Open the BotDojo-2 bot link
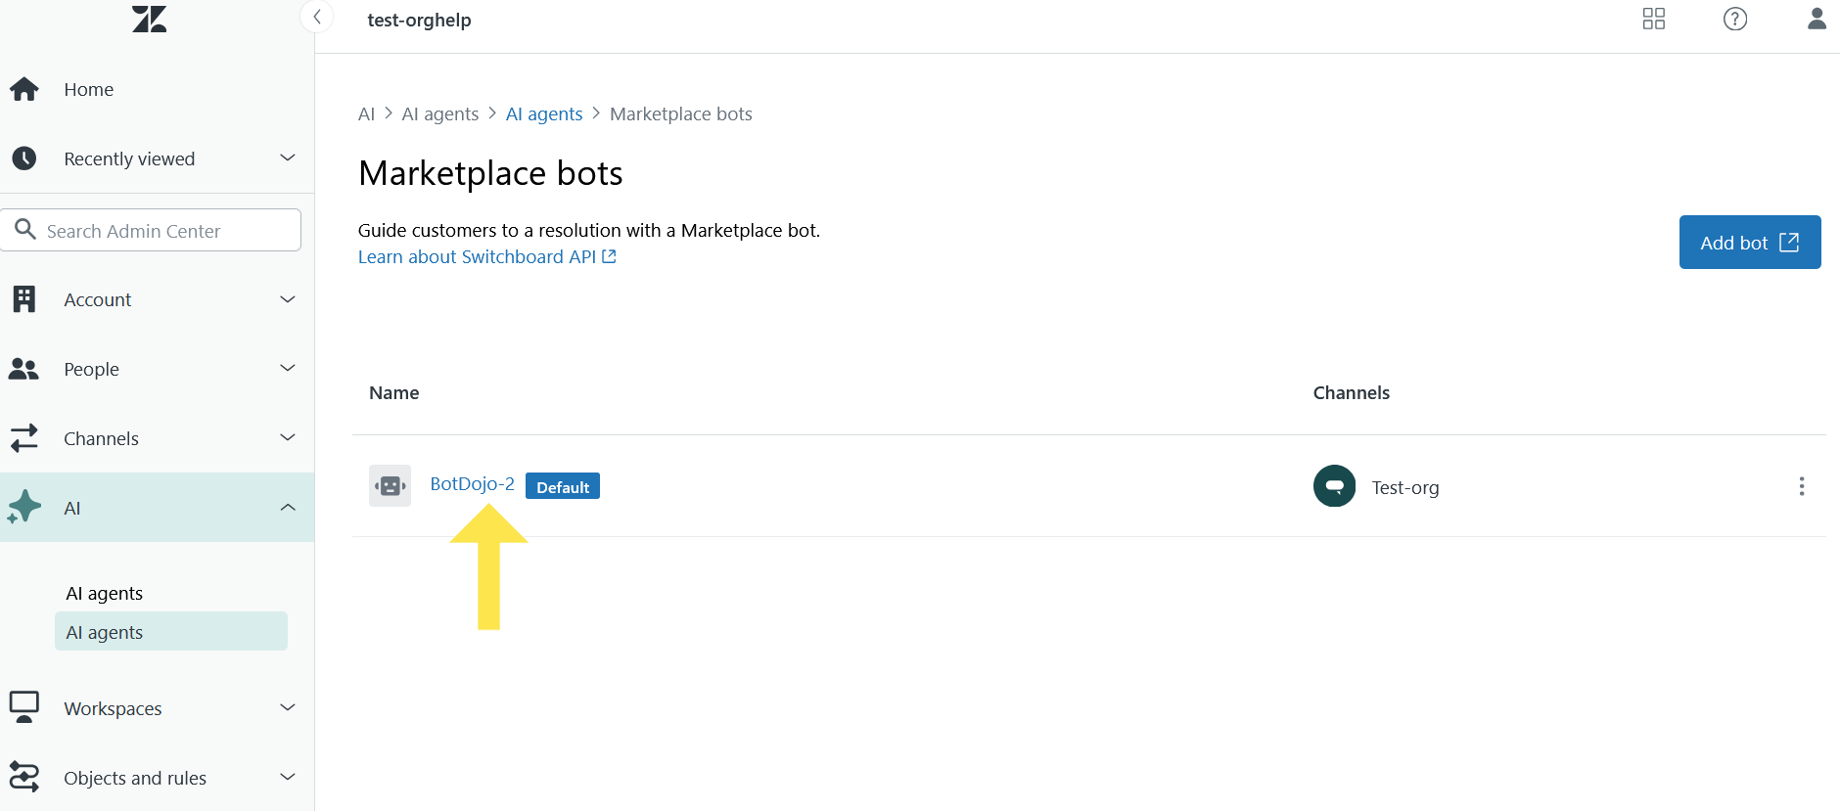 pos(472,484)
